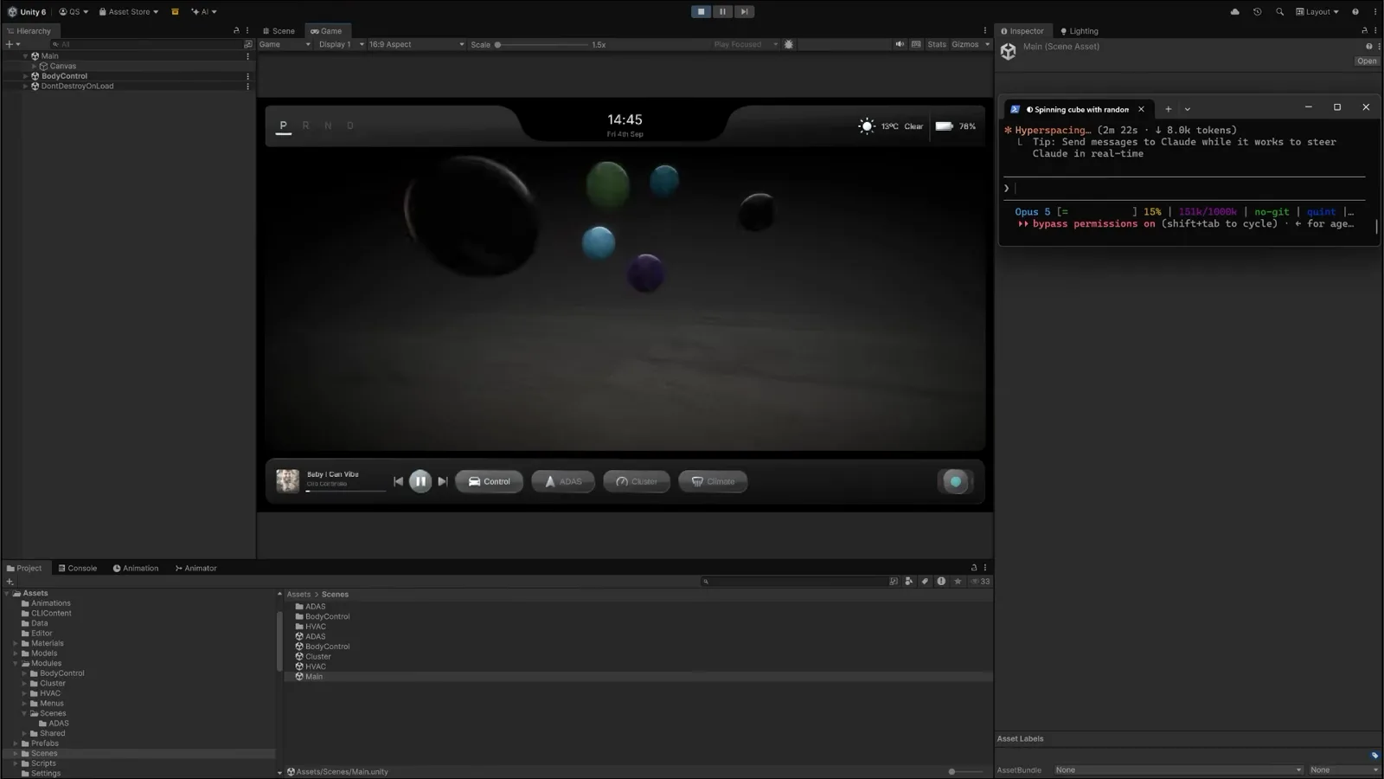
Task: Stop play mode with the stop button
Action: [702, 11]
